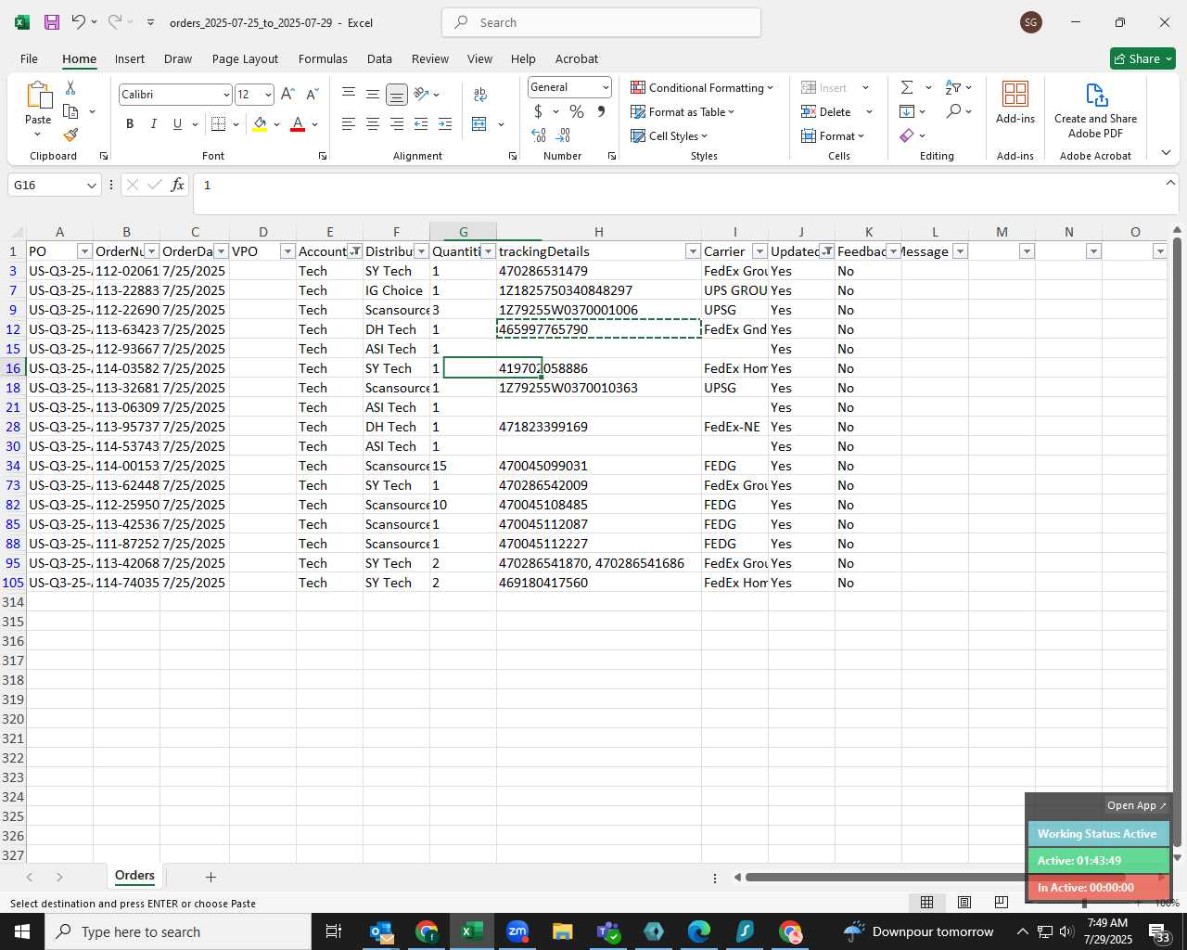Click the Decrease Indent icon
This screenshot has height=950, width=1187.
point(421,123)
